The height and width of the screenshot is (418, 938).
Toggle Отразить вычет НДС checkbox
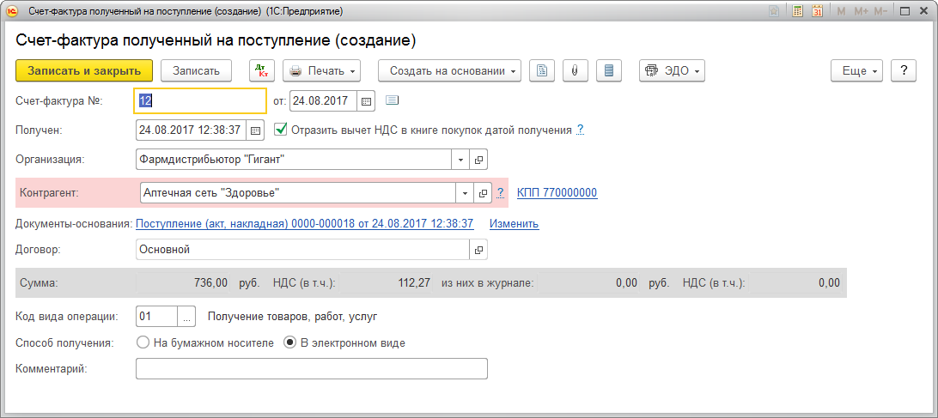pos(281,129)
